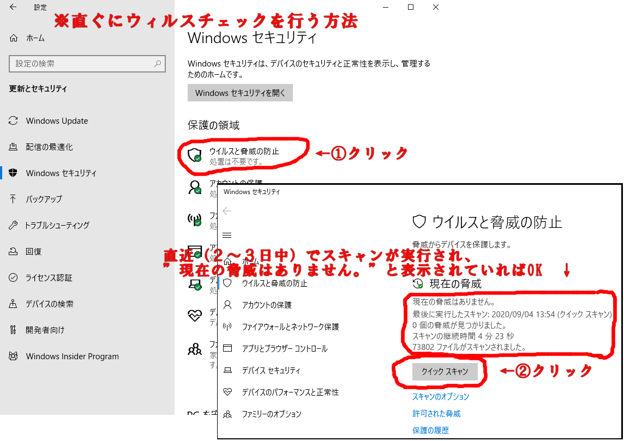The width and height of the screenshot is (624, 441).
Task: Click the back arrow in the 設定 title bar
Action: (x=13, y=7)
